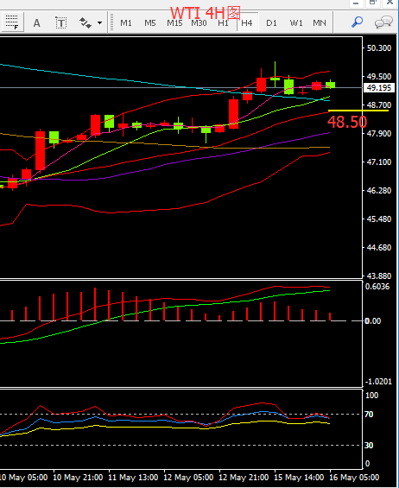
Task: Switch chart to M15 timeframe
Action: tap(174, 23)
